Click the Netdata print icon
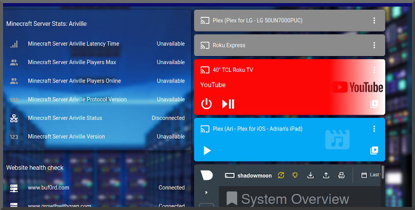This screenshot has height=210, width=415. coord(341,175)
